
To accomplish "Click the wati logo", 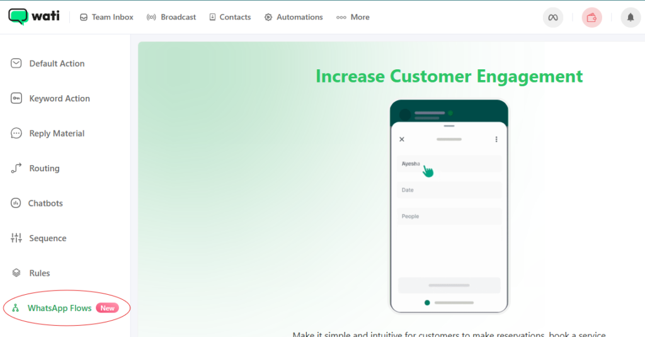I will click(34, 16).
